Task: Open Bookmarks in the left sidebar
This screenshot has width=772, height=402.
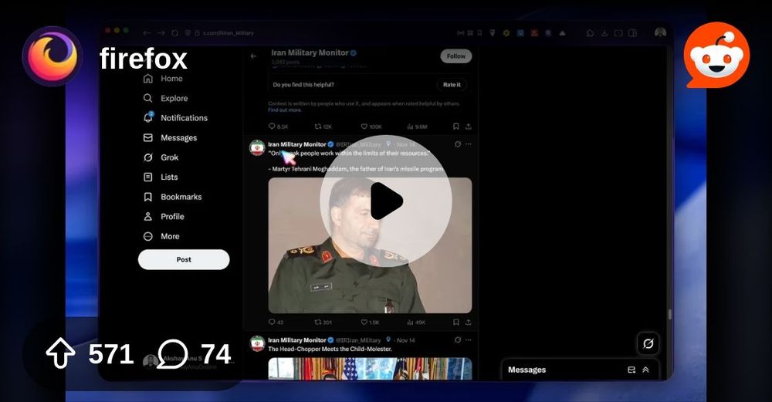Action: point(172,197)
